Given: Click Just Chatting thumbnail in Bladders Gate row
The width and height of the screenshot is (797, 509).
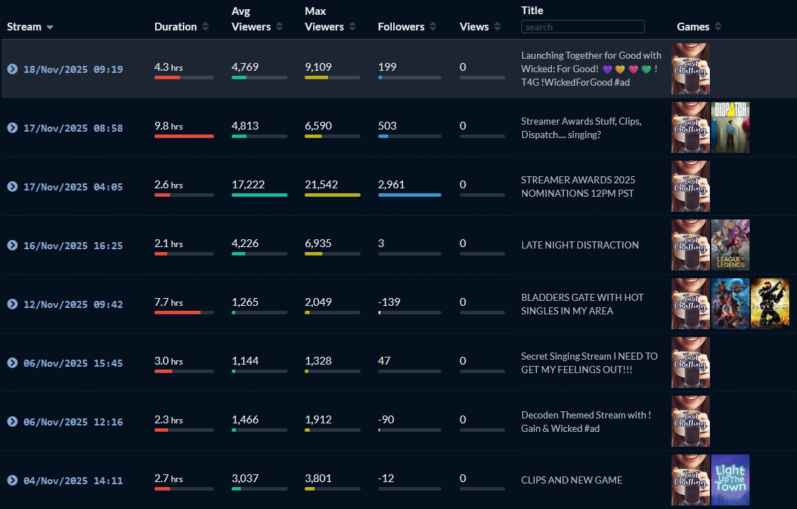Looking at the screenshot, I should [690, 304].
